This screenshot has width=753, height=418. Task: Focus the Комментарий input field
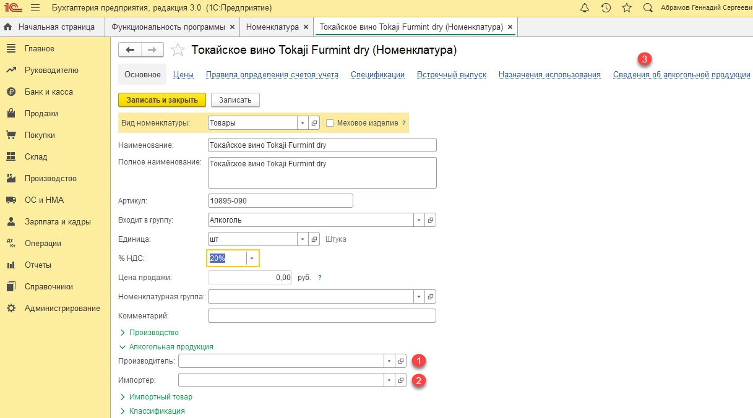coord(322,316)
